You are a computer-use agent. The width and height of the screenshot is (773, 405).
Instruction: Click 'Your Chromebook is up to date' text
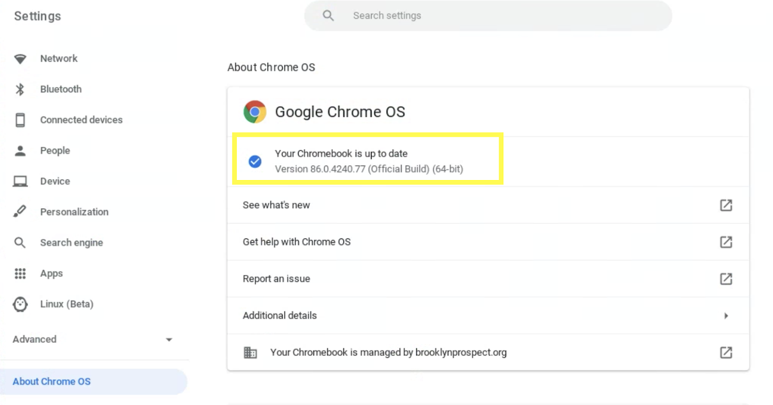click(341, 154)
